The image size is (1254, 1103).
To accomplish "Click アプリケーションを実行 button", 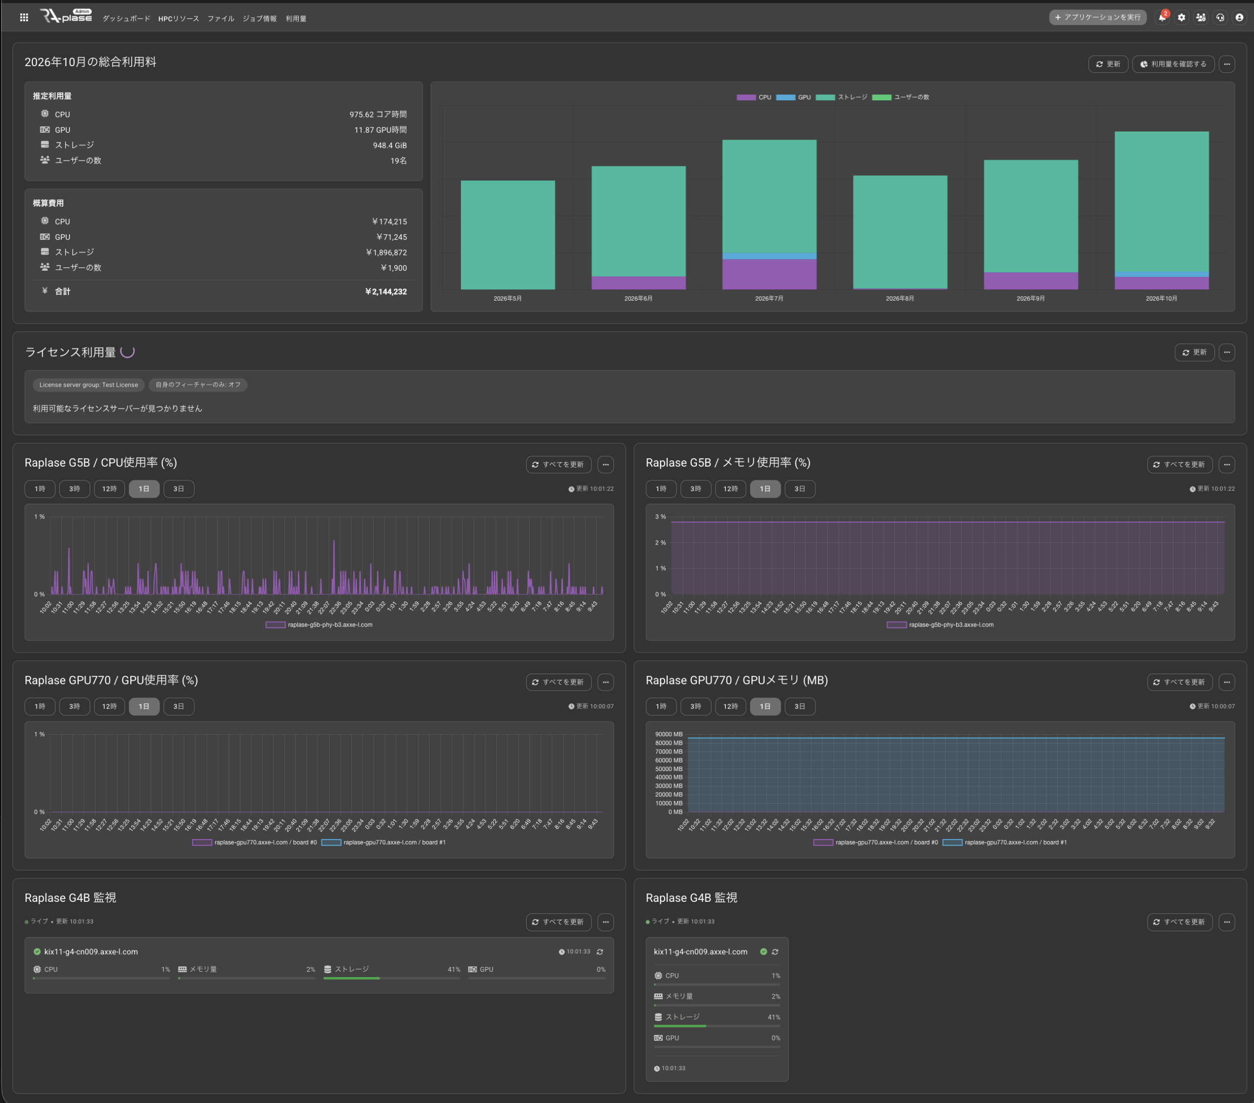I will pos(1098,17).
